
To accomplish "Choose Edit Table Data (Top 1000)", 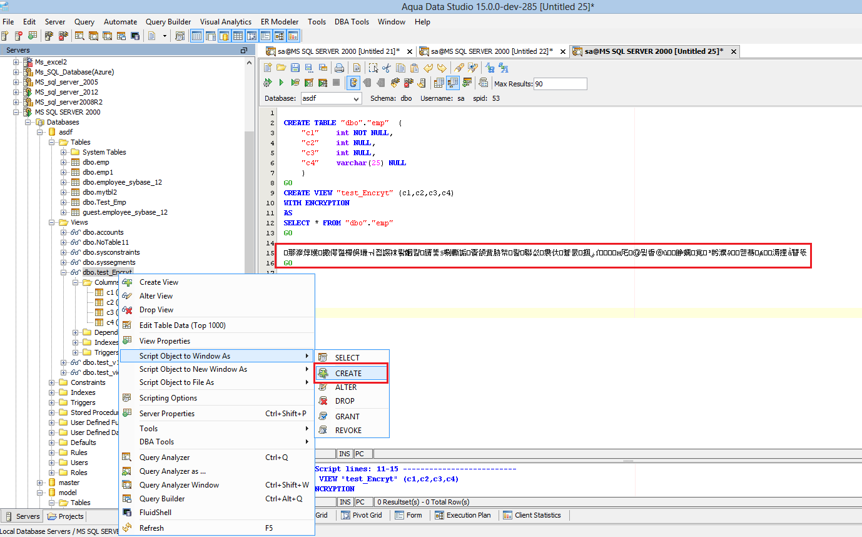I will point(216,325).
